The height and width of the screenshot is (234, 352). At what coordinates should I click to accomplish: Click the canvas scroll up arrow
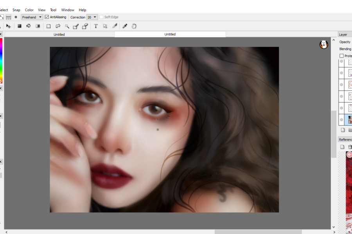(334, 40)
